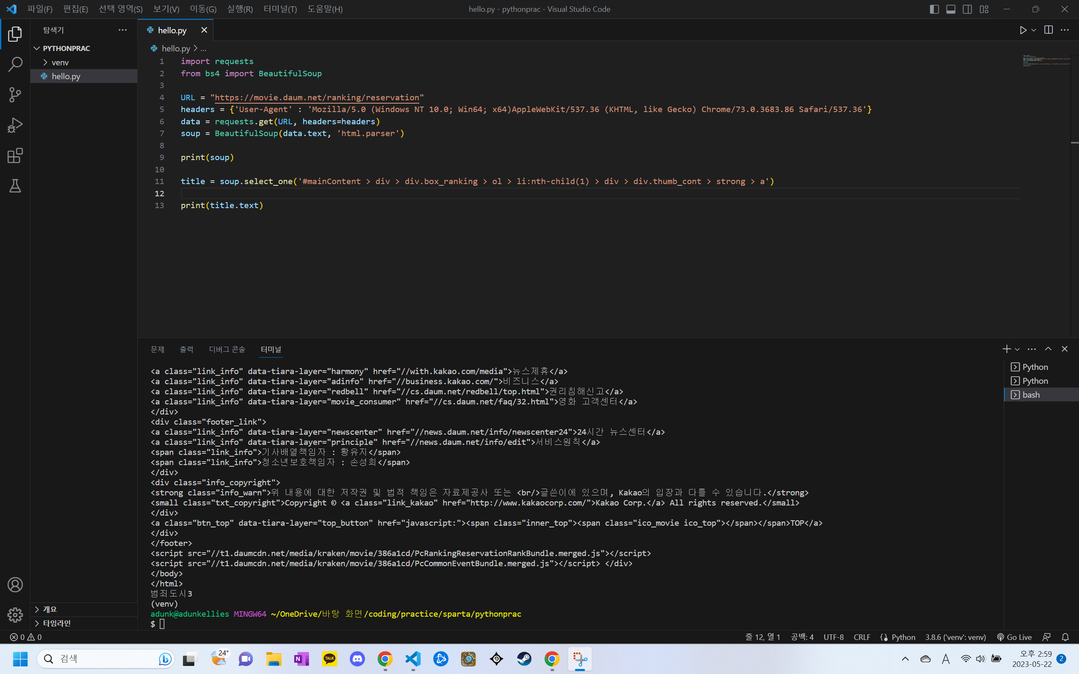1079x674 pixels.
Task: Maximize the terminal panel size
Action: tap(1048, 349)
